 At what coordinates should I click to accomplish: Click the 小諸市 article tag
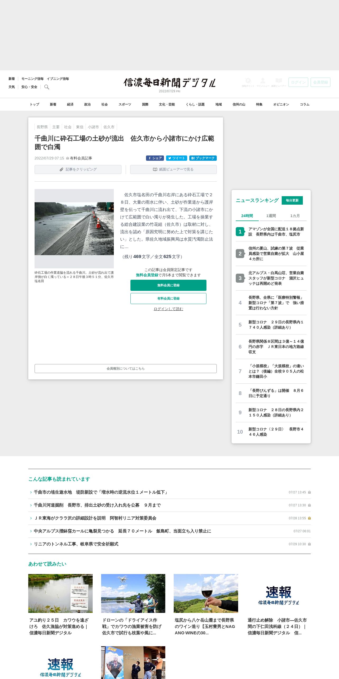[x=93, y=127]
